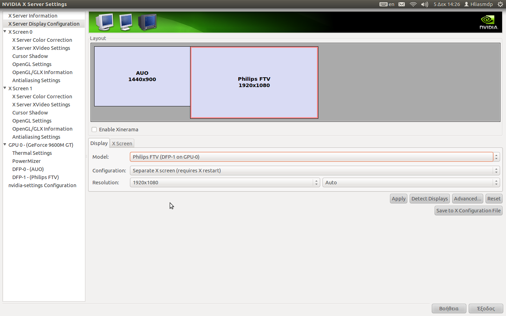Collapse the GPU 0 tree node
Screen dimensions: 506x316
5,145
